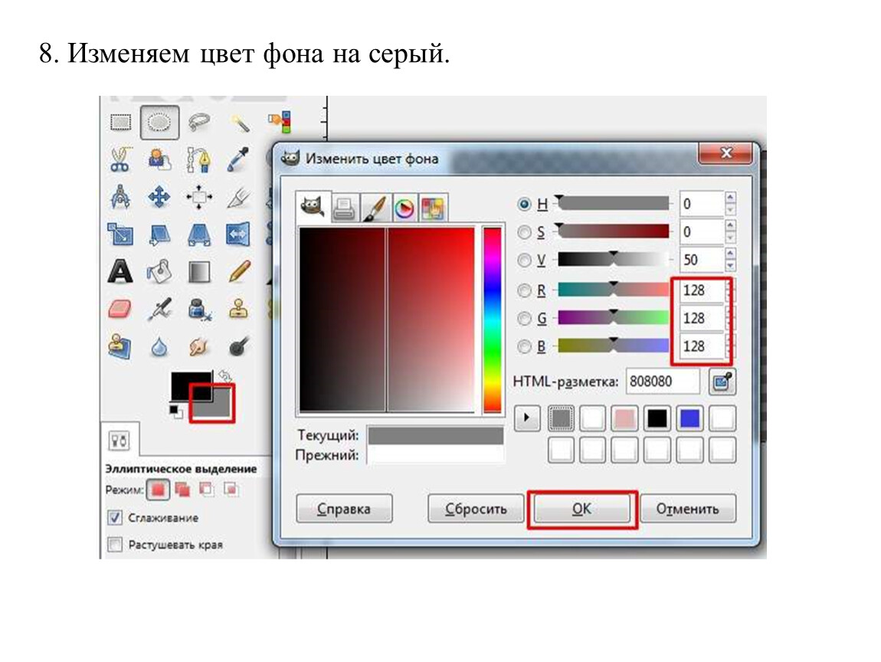
Task: Select the Foreground Select tool
Action: pyautogui.click(x=159, y=159)
